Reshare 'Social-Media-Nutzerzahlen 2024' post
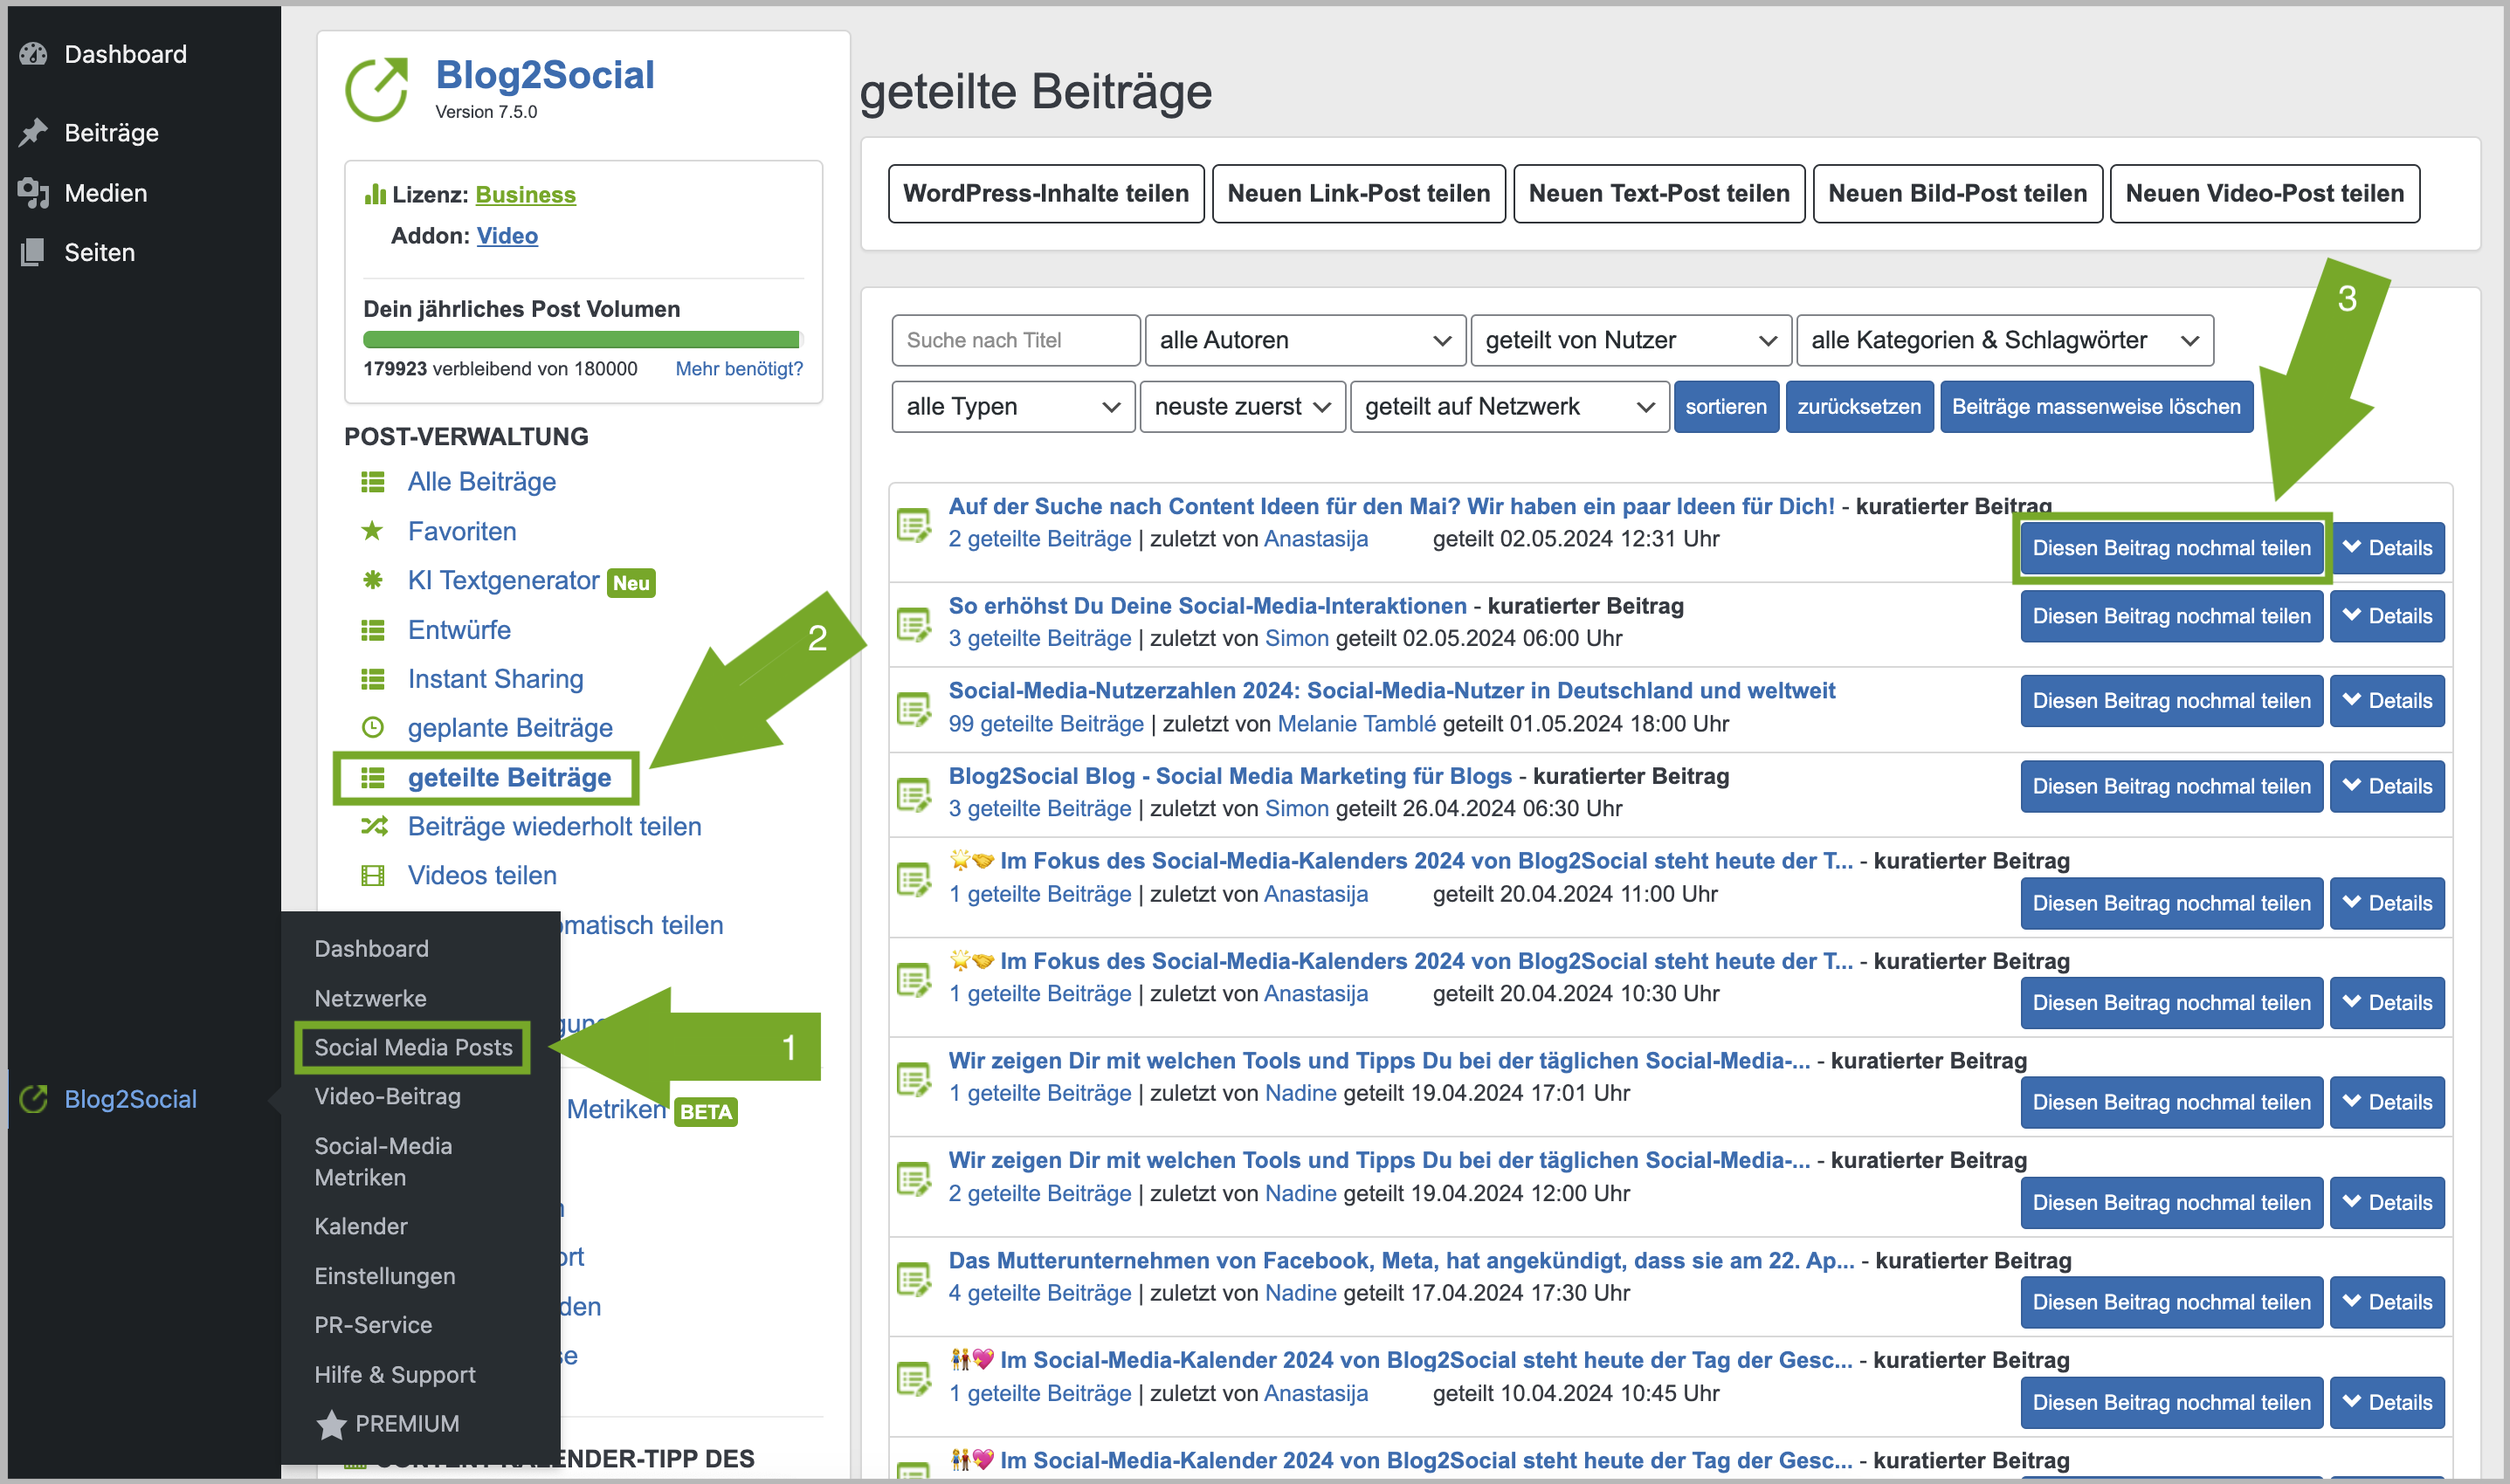This screenshot has height=1484, width=2510. pos(2171,700)
